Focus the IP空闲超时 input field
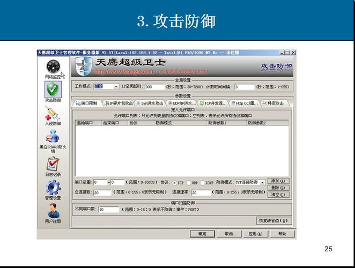Screen dimensions: 355x268 (x=154, y=87)
